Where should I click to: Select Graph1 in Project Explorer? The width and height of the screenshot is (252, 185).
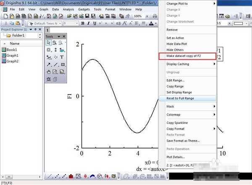[12, 55]
